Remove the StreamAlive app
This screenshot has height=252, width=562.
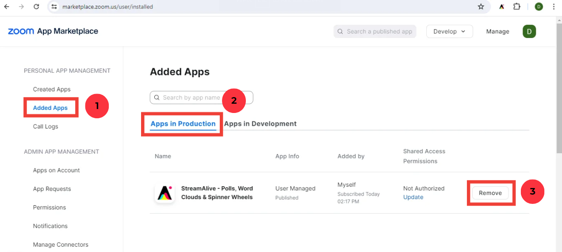[490, 193]
